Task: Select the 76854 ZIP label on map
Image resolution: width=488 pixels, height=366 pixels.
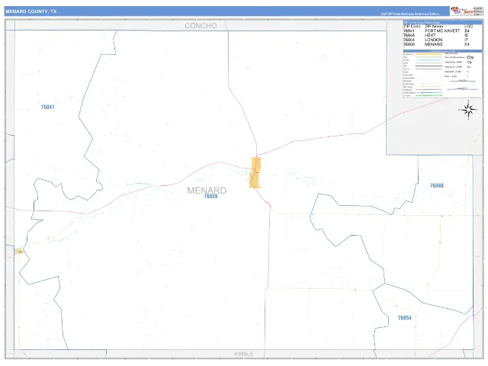Action: click(405, 318)
